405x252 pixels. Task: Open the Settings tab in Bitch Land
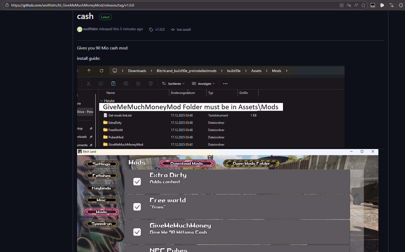click(102, 164)
